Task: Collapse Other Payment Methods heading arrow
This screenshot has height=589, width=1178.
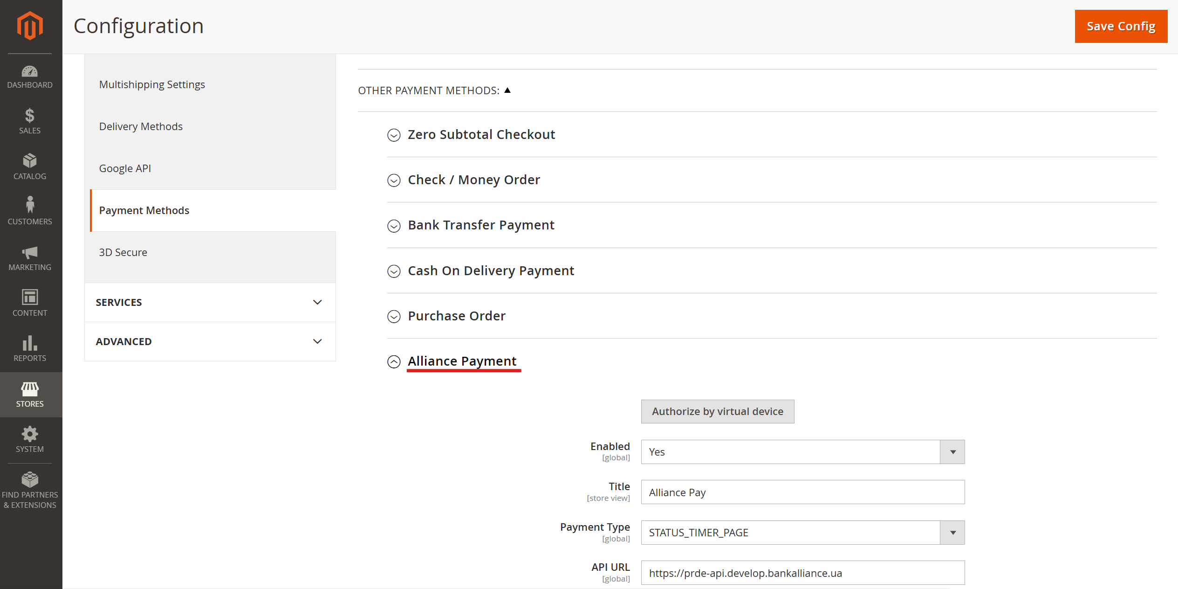Action: coord(507,90)
